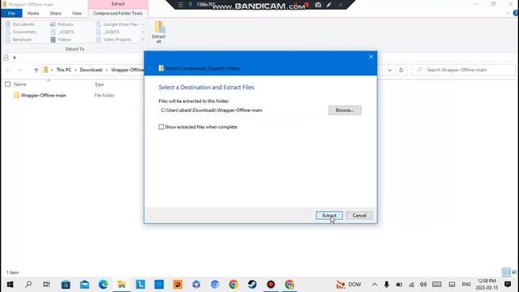Viewport: 519px width, 292px height.
Task: Switch to large icons view in status bar
Action: point(514,273)
